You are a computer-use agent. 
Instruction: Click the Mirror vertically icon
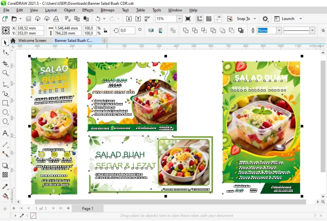160,30
